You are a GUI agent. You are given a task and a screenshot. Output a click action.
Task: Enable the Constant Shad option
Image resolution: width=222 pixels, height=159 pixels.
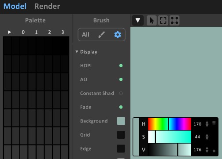121,93
